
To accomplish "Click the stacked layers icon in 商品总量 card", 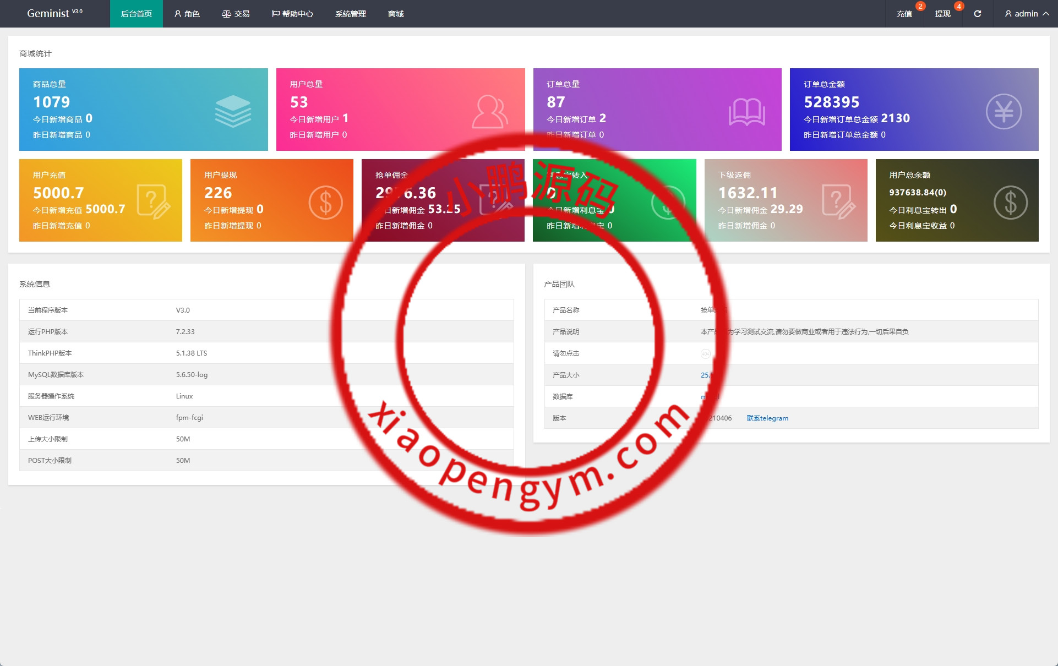I will point(233,111).
